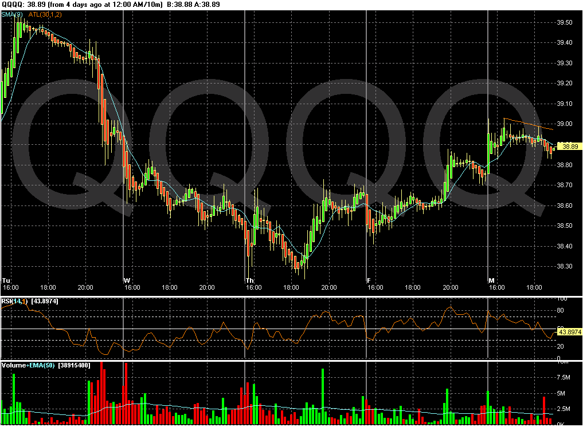Click the Volume+EMA(50) panel label
583x427 pixels.
(x=28, y=365)
